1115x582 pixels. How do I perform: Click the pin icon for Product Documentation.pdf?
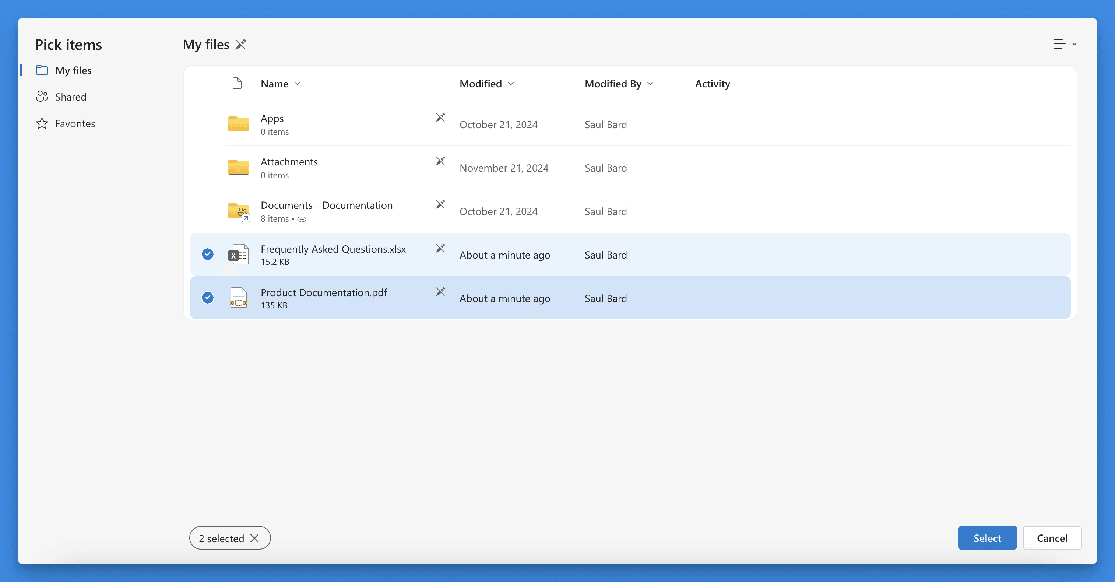(440, 292)
